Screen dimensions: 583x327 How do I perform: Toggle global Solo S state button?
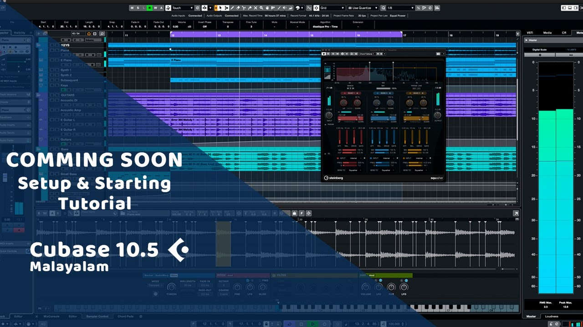(138, 8)
